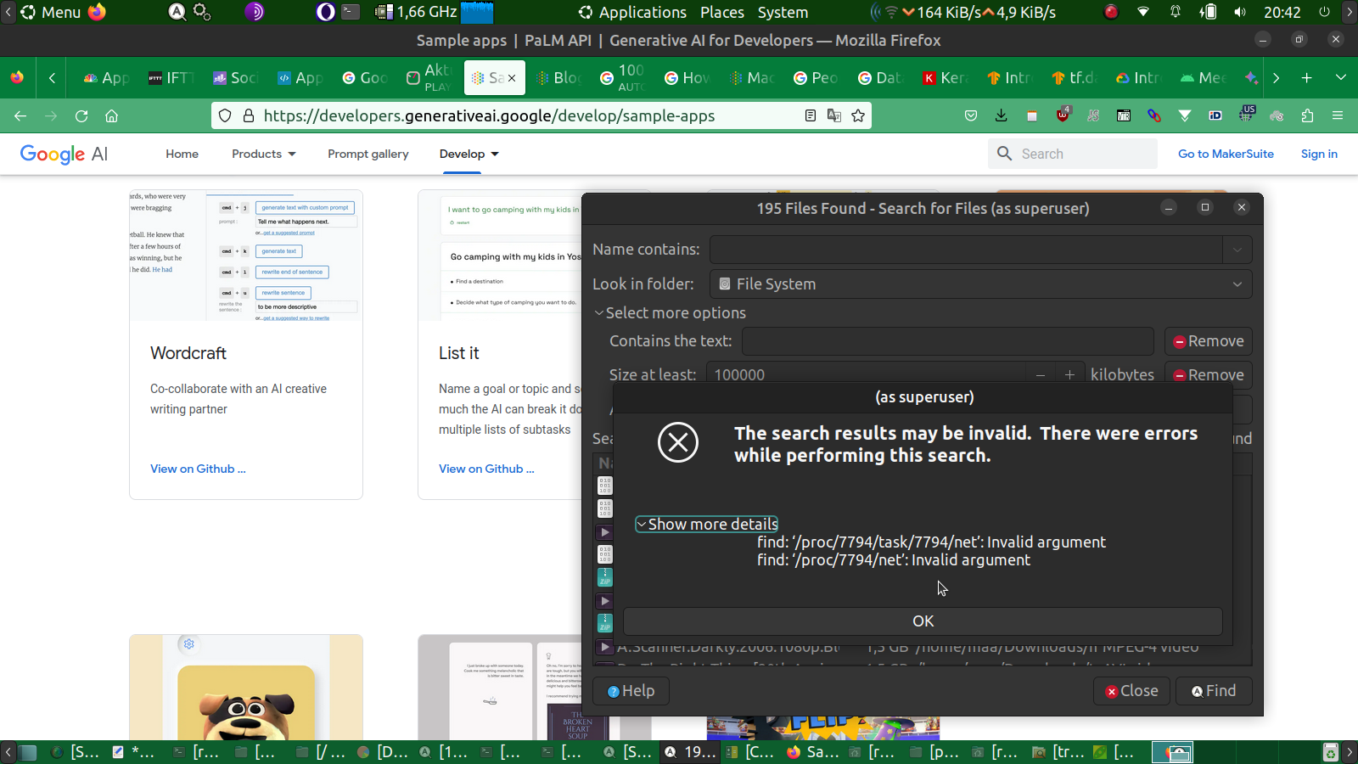Go back one page in Firefox
Screen dimensions: 1358x764
click(x=20, y=115)
